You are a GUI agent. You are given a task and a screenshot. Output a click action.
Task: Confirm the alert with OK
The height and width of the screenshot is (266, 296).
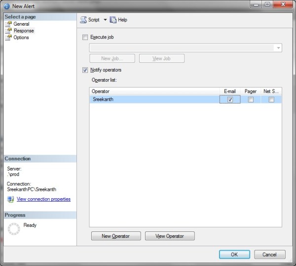tap(234, 254)
